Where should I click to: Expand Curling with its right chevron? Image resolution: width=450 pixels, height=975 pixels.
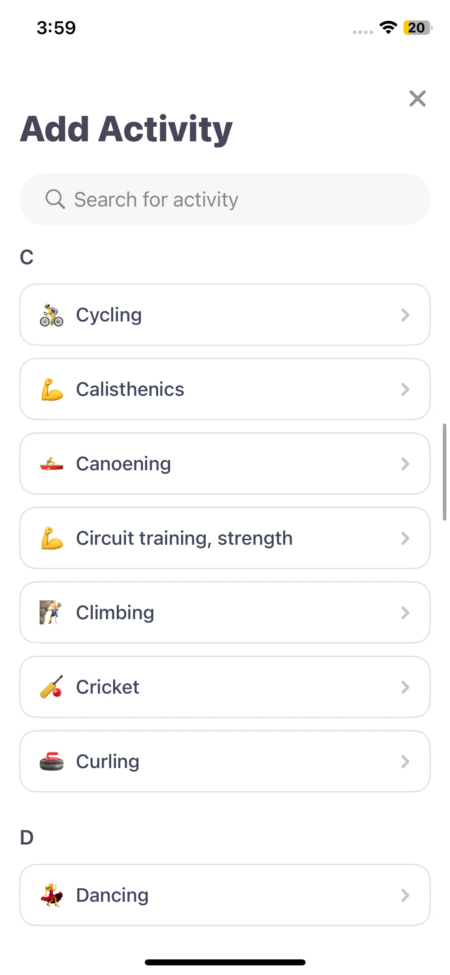pyautogui.click(x=405, y=762)
